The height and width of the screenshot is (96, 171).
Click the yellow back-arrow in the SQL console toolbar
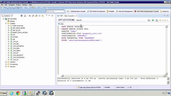tap(160, 20)
